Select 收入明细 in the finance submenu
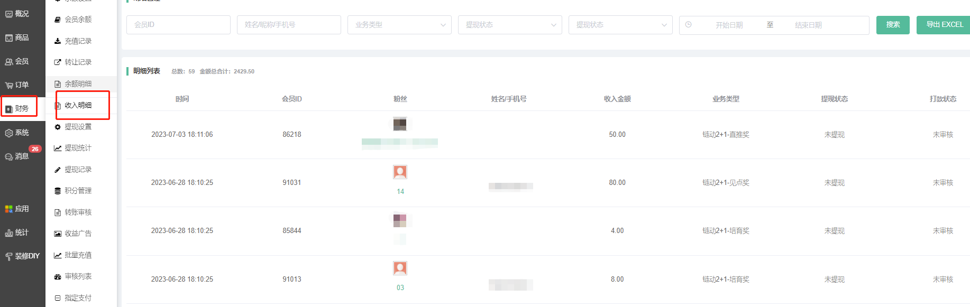This screenshot has width=970, height=307. click(x=78, y=105)
